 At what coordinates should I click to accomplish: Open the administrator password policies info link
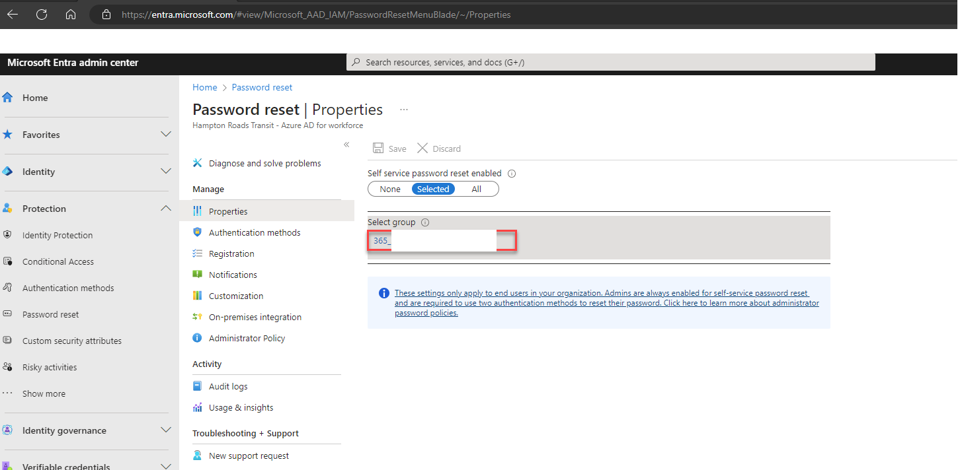606,303
